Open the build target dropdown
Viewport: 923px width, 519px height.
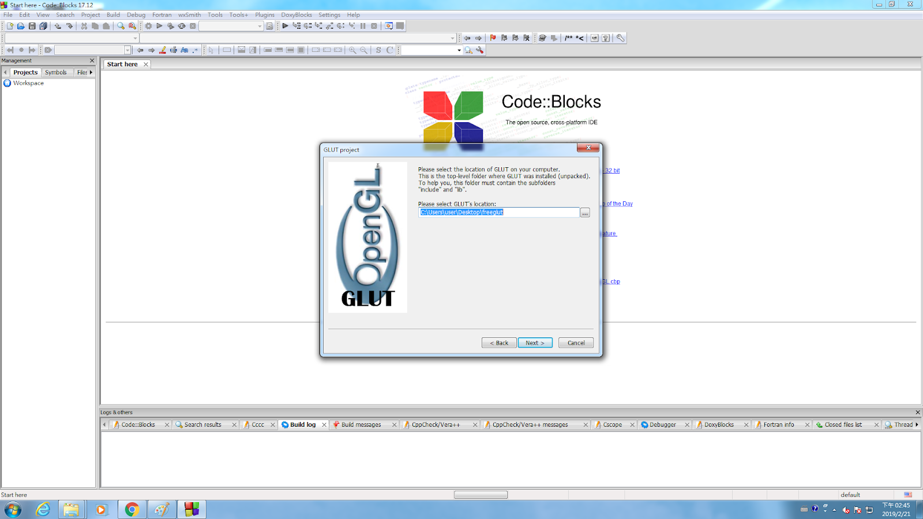point(231,26)
